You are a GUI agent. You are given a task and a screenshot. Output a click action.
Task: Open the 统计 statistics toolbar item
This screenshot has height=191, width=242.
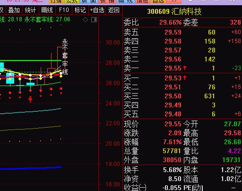[30, 10]
